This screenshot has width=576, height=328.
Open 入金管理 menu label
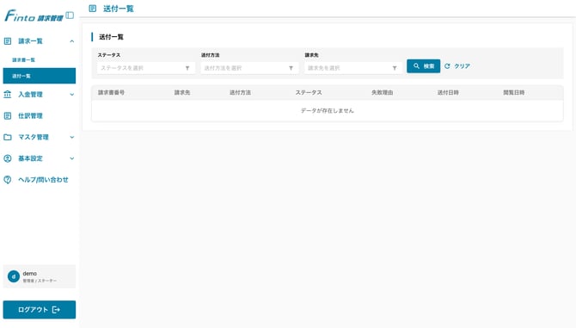pos(30,95)
